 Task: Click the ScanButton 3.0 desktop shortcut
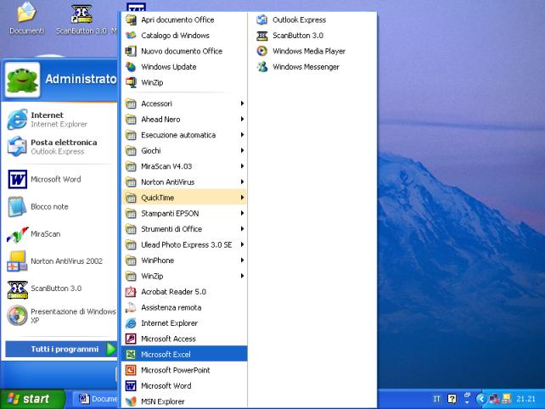tap(81, 19)
